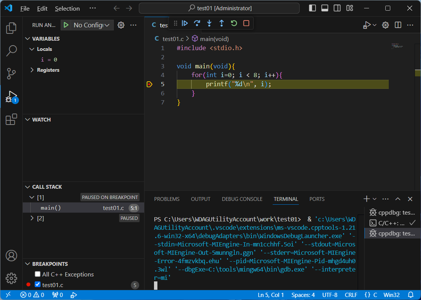Click the Step Over debug icon
Image resolution: width=421 pixels, height=300 pixels.
[x=197, y=24]
